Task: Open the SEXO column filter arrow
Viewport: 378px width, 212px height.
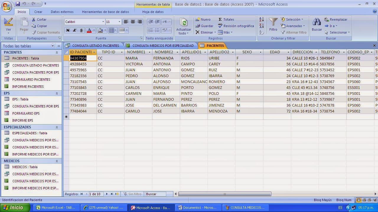Action: tap(260, 52)
